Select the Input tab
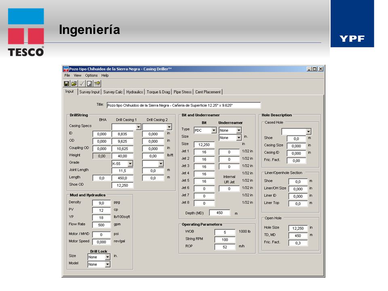 coord(70,92)
